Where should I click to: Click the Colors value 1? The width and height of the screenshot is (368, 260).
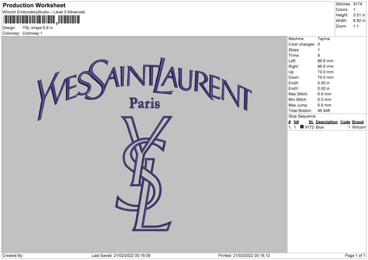(355, 10)
